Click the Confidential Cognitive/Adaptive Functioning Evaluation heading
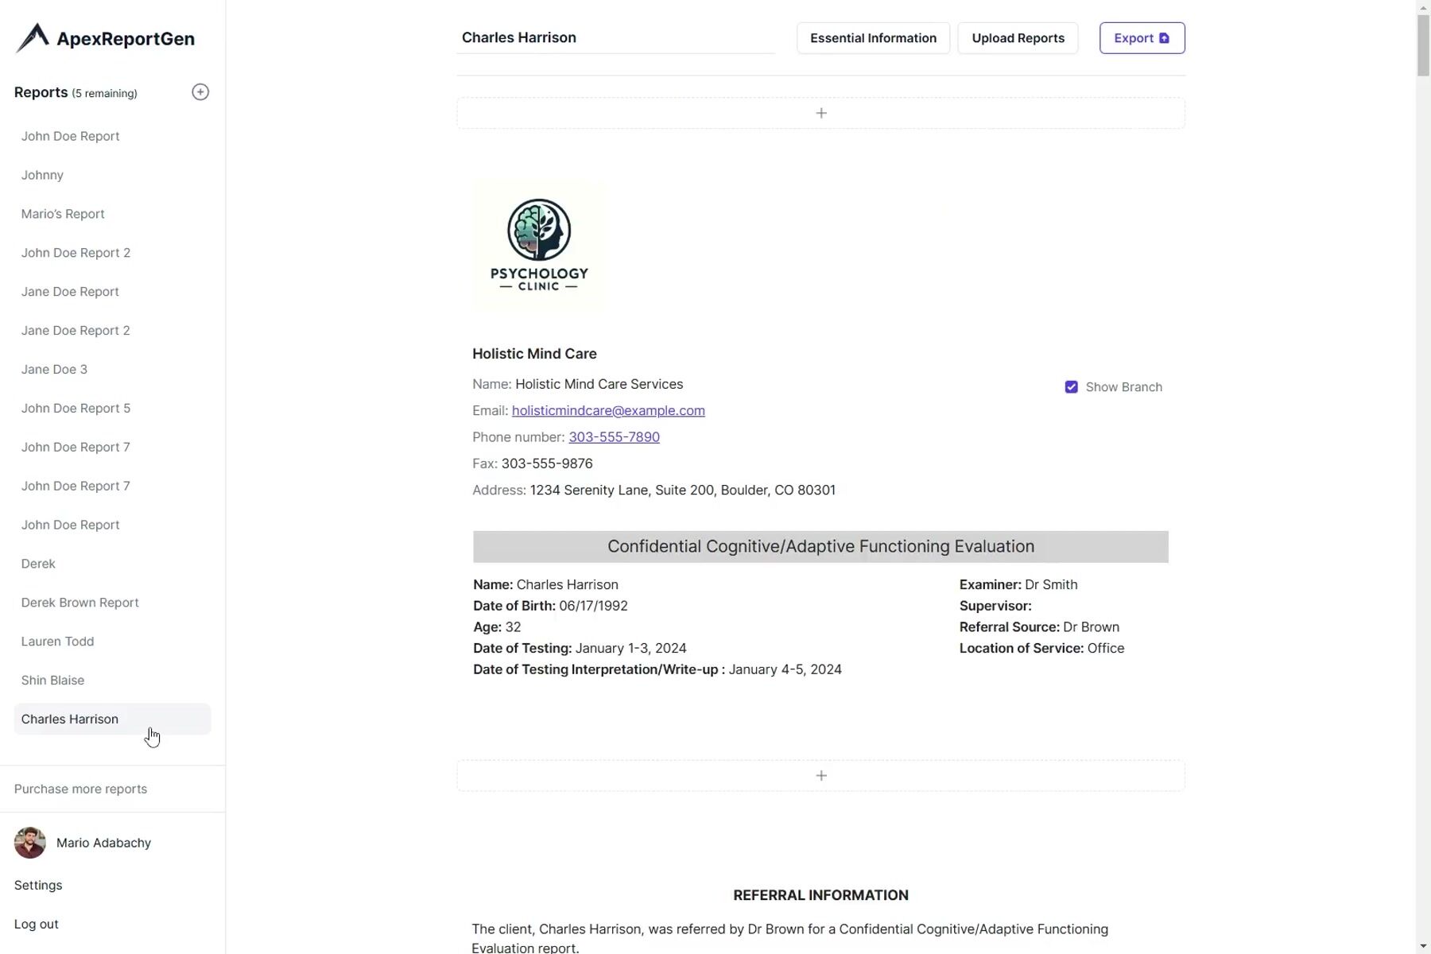The height and width of the screenshot is (954, 1431). click(x=820, y=547)
